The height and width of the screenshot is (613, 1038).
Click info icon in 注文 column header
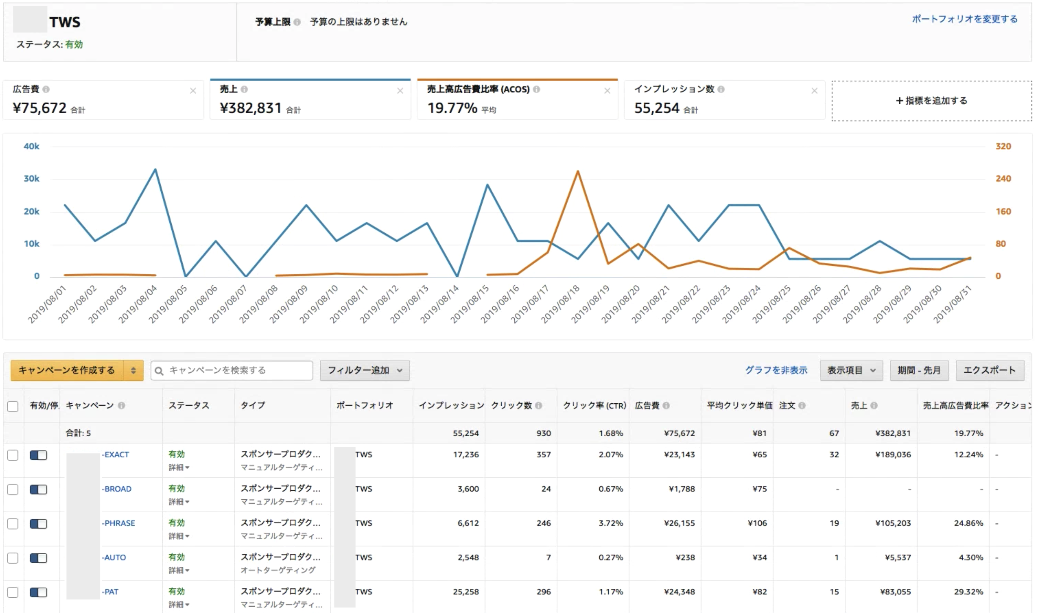tap(802, 406)
